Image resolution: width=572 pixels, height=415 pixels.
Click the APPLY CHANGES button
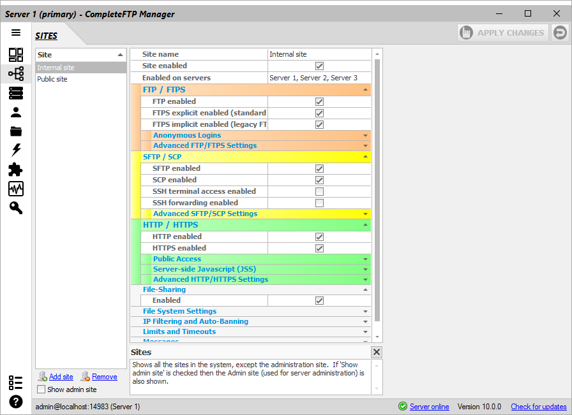tap(503, 33)
